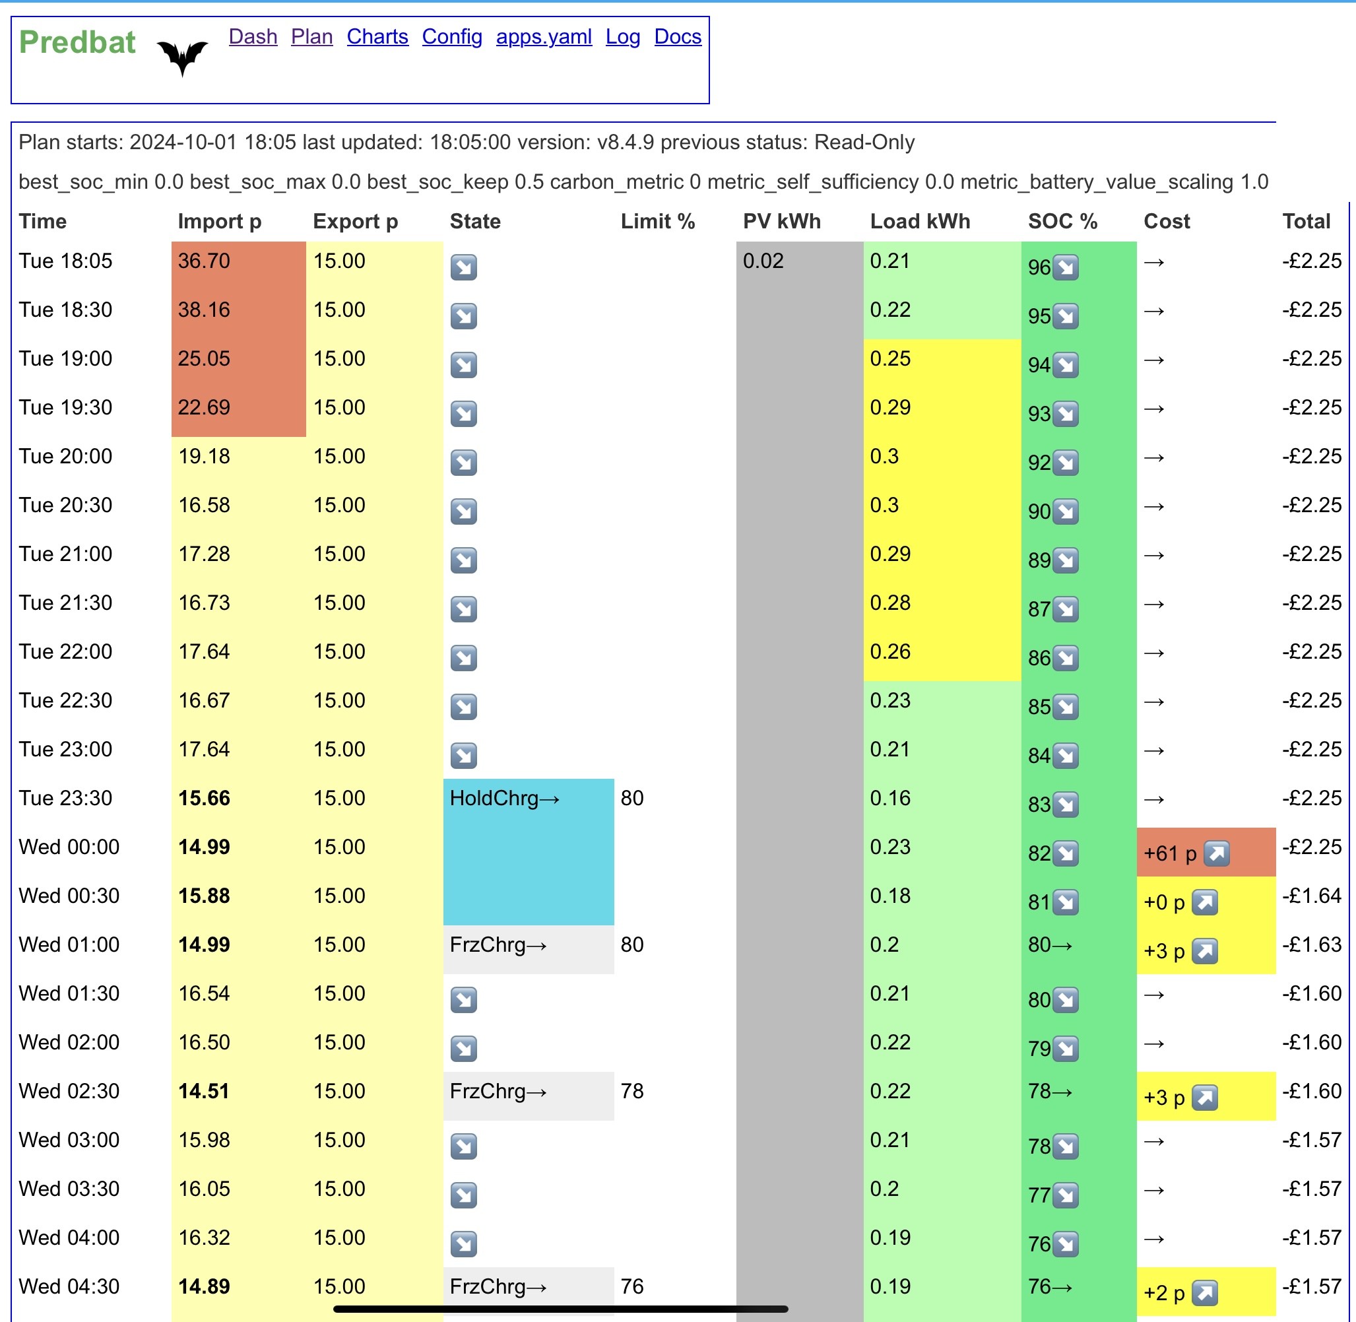Click discharge arrow icon in Tue 18:05 State
Image resolution: width=1356 pixels, height=1322 pixels.
pyautogui.click(x=463, y=267)
